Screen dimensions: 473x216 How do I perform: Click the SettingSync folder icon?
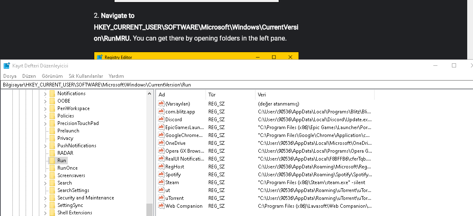coord(52,205)
